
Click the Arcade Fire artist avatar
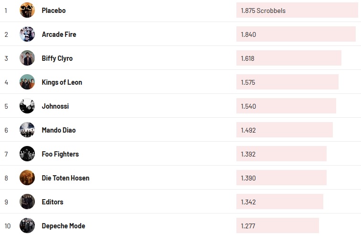(27, 34)
